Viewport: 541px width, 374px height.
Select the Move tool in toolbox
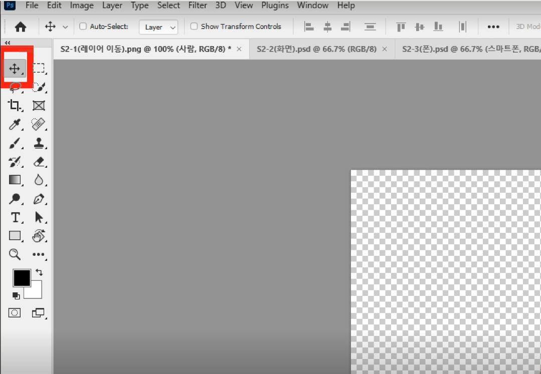15,69
